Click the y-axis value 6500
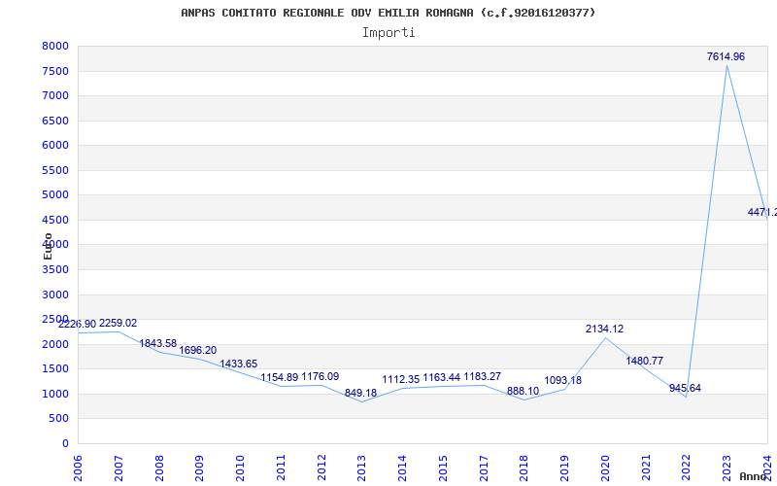Viewport: 777px width, 486px height. click(55, 121)
